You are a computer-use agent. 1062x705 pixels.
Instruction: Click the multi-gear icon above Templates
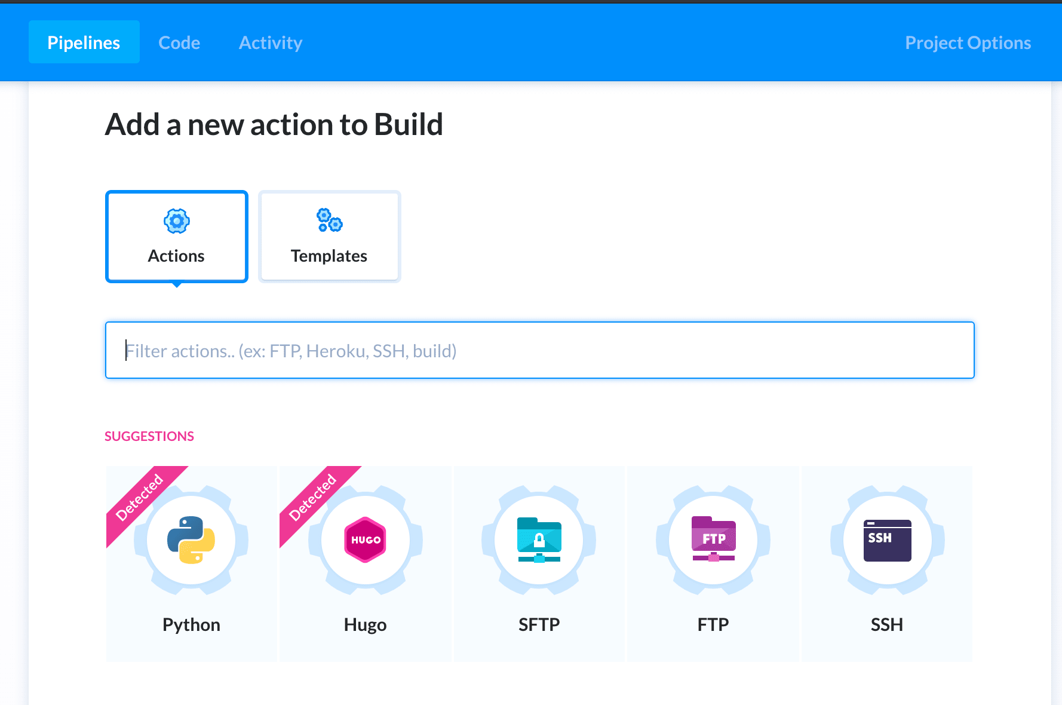coord(329,220)
